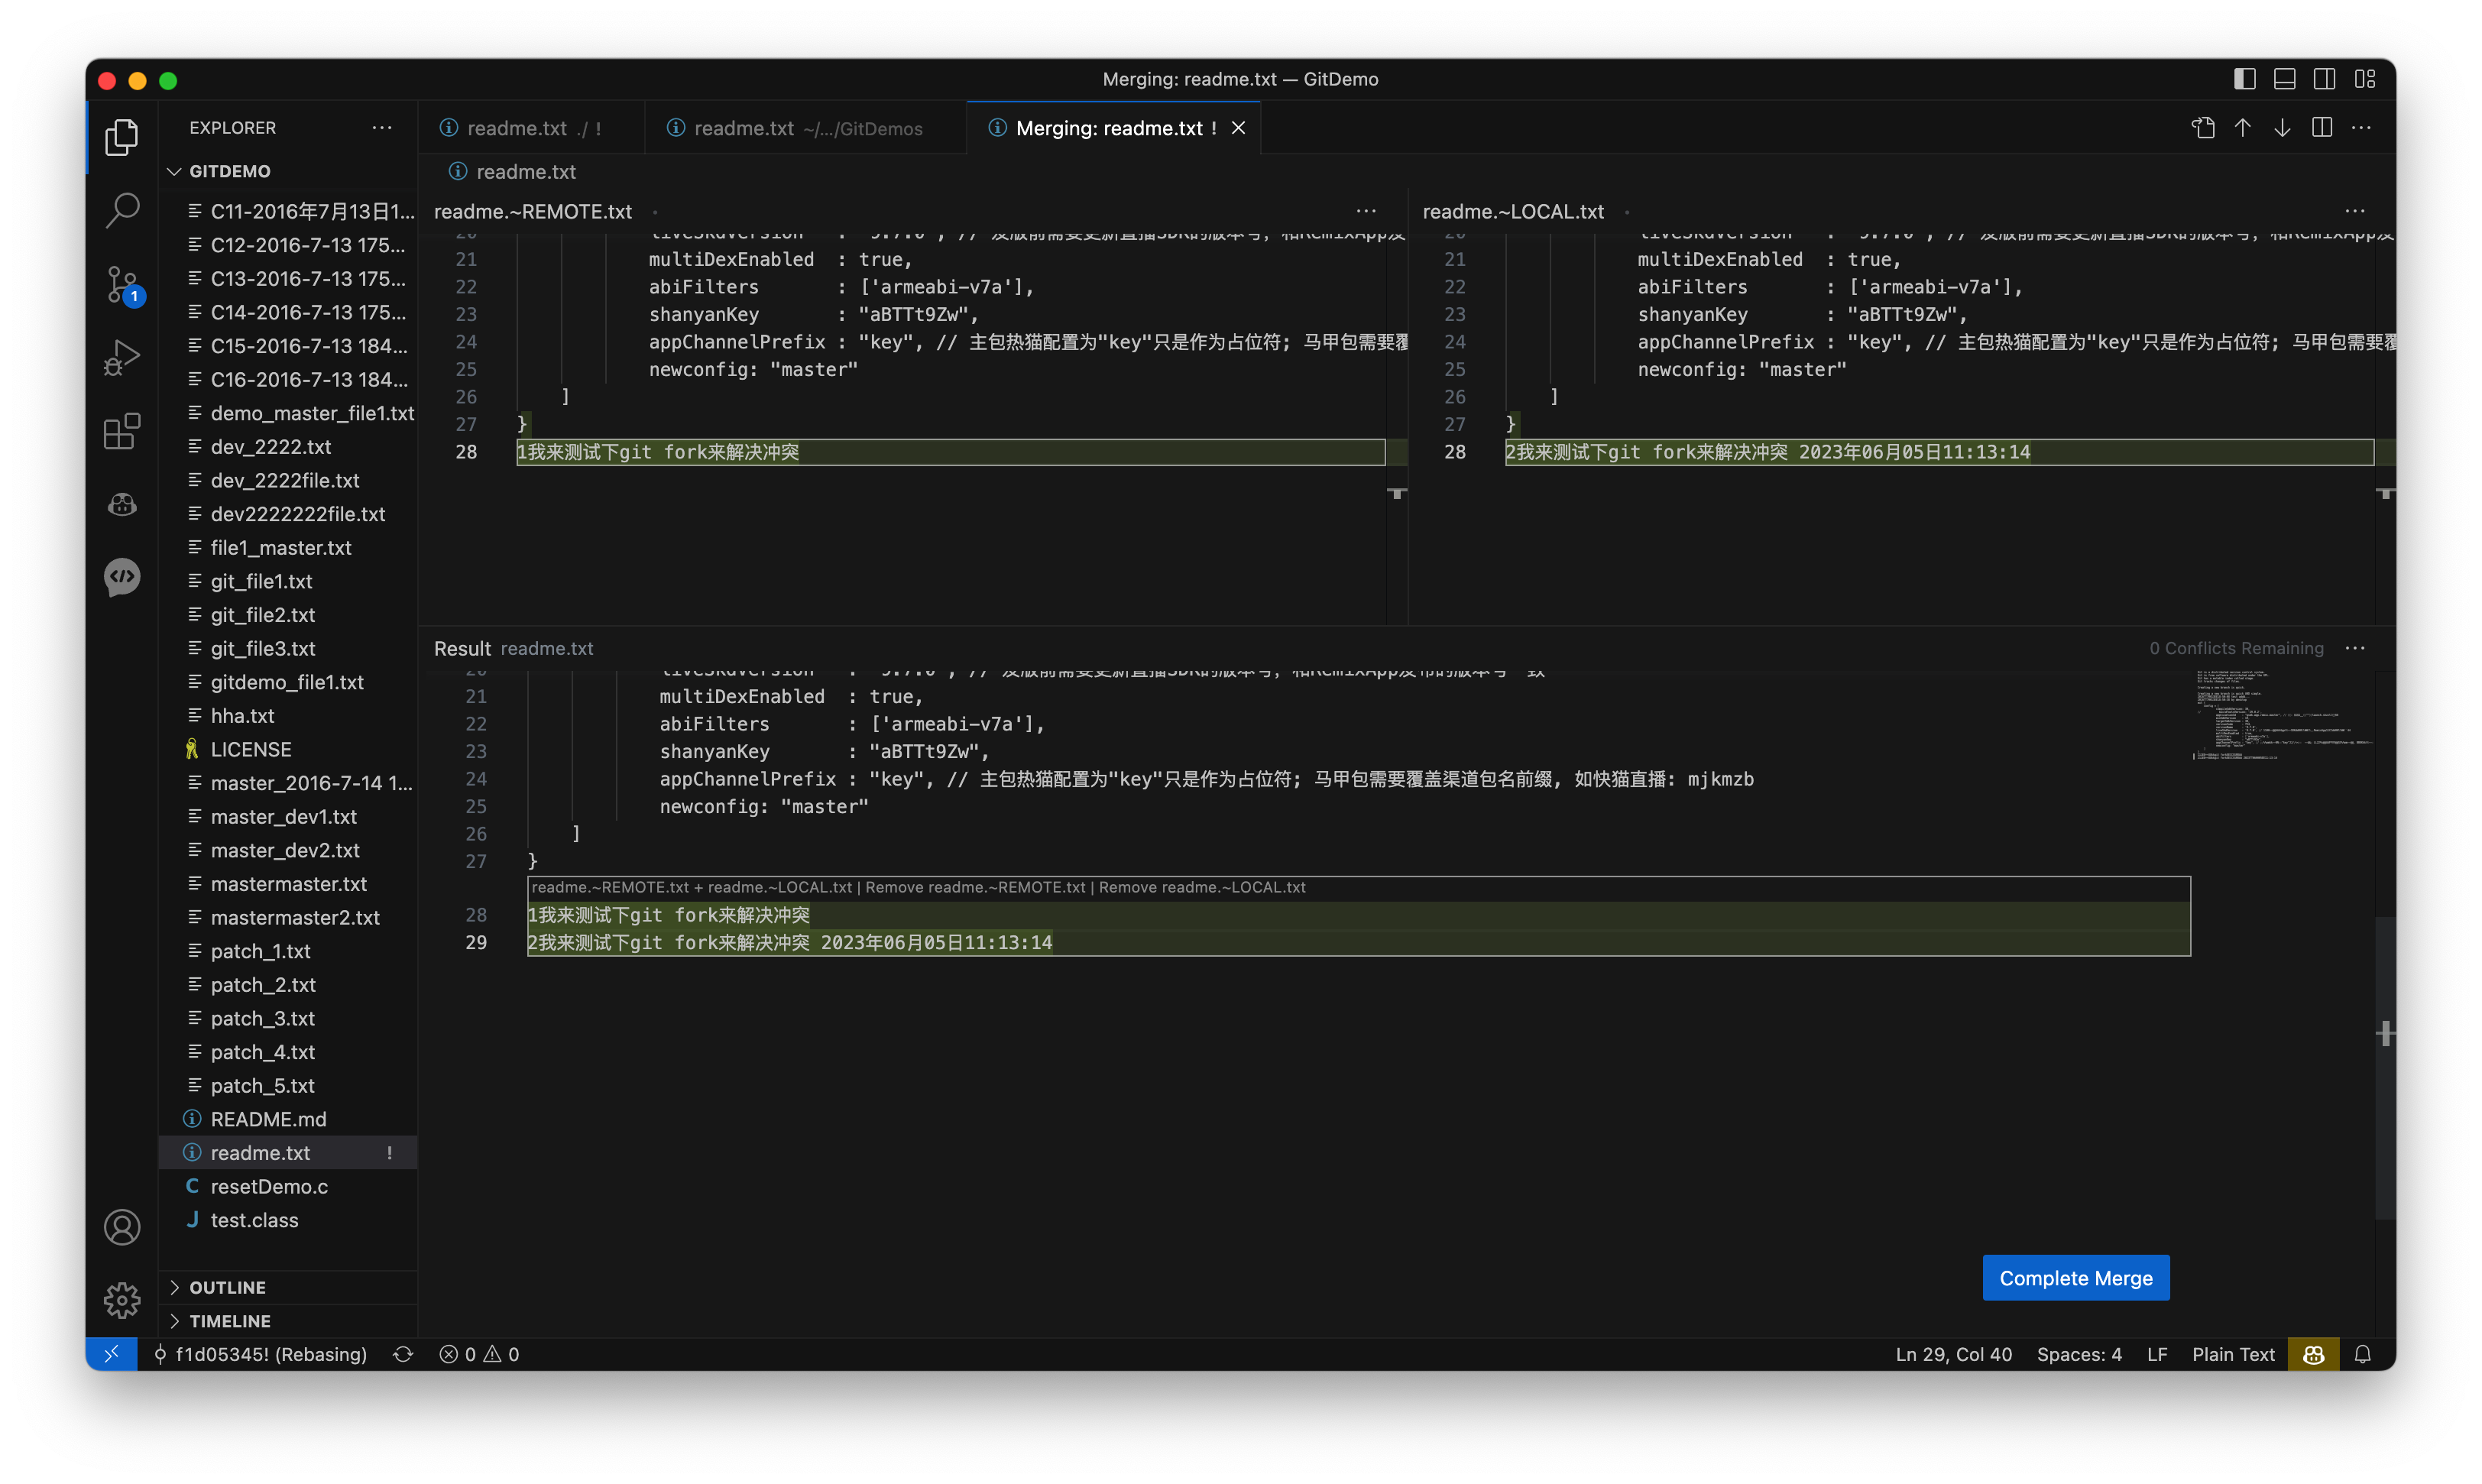Close the Merging: readme.txt tab
Screen dimensions: 2482x1484
coord(1238,128)
